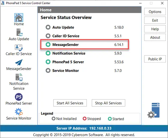Click the Caller ID Service status circle
168x138 pixels.
(48, 36)
